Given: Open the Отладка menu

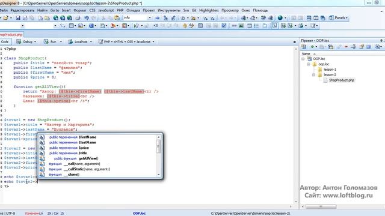Looking at the screenshot, I should tap(133, 10).
